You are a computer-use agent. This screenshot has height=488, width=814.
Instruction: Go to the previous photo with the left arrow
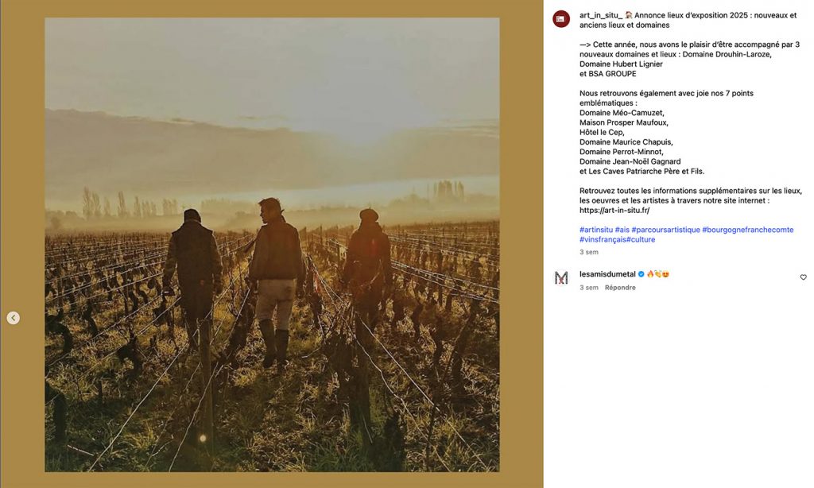pos(14,318)
